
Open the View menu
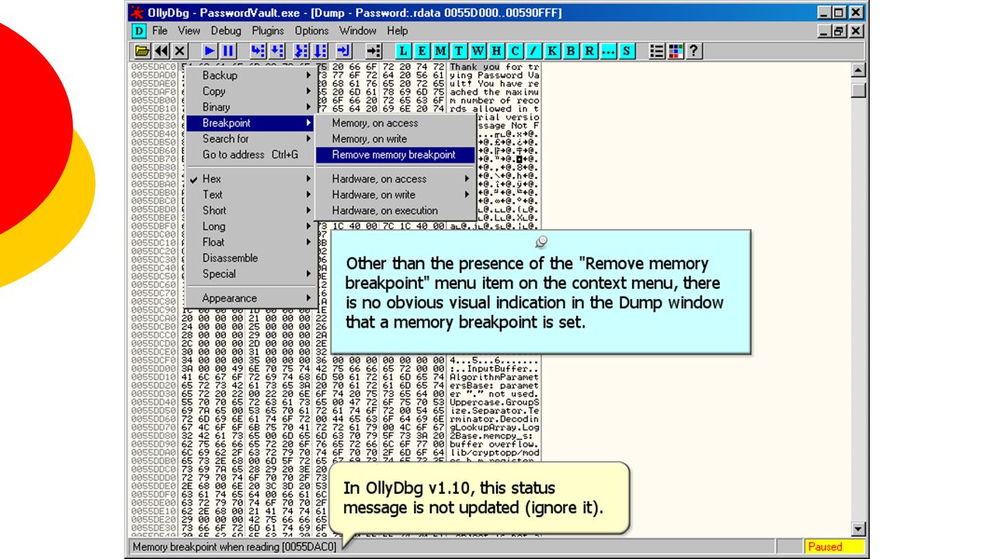[x=189, y=31]
